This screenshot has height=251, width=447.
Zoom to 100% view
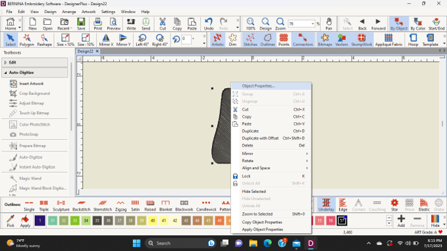coord(251,24)
